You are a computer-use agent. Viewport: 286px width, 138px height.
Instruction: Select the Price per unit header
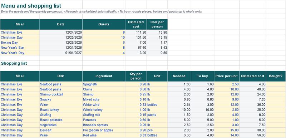pos(227,76)
